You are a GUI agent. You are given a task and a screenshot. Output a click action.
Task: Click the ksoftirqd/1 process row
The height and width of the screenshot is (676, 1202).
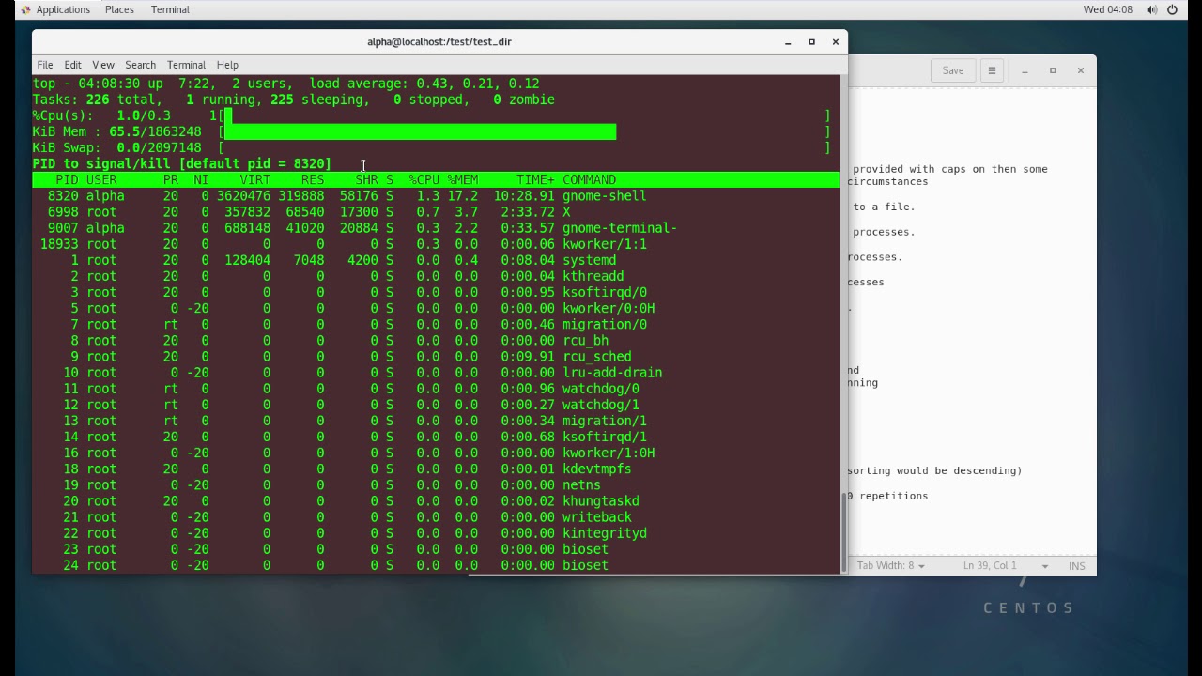(436, 436)
